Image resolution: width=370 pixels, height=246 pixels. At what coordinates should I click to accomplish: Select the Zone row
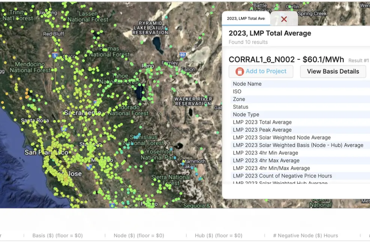300,99
